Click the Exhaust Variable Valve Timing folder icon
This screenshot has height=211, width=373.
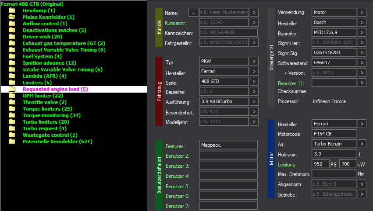(12, 50)
